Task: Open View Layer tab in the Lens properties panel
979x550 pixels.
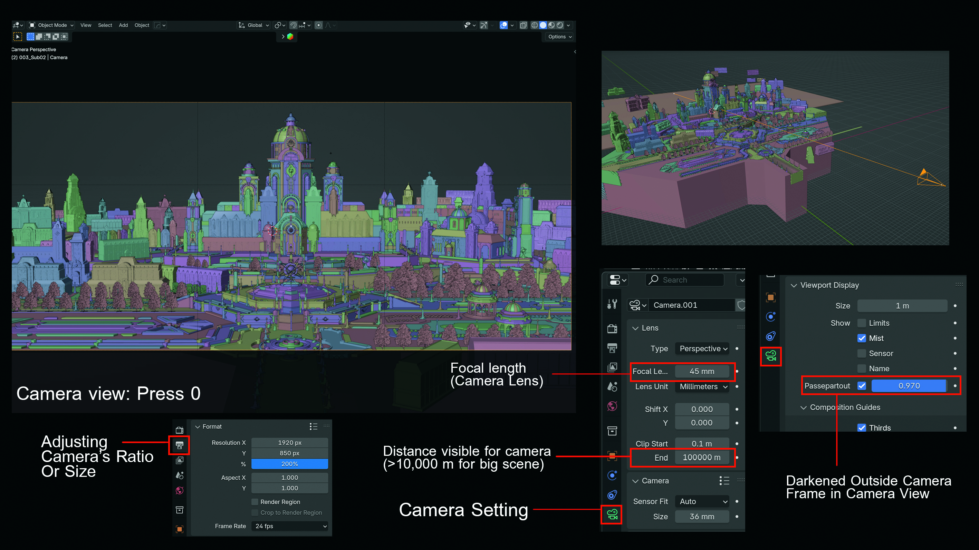Action: 612,367
